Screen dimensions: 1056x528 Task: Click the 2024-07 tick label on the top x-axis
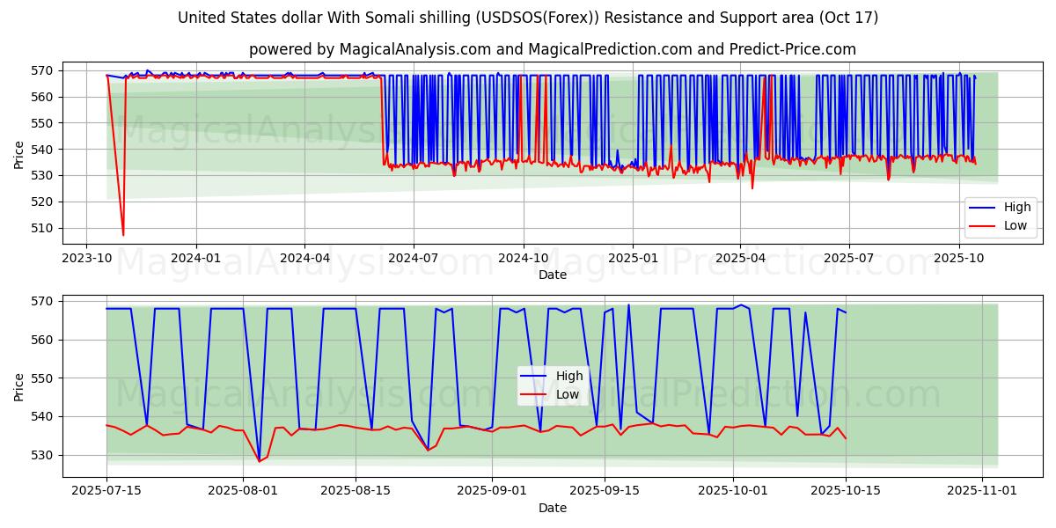[414, 258]
